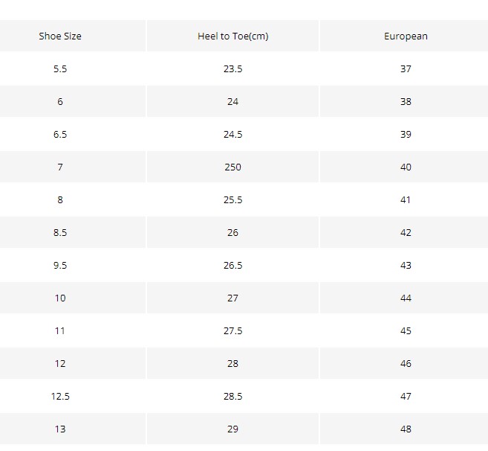Select shoe size 9.5 cell
This screenshot has height=451, width=488.
pos(60,266)
